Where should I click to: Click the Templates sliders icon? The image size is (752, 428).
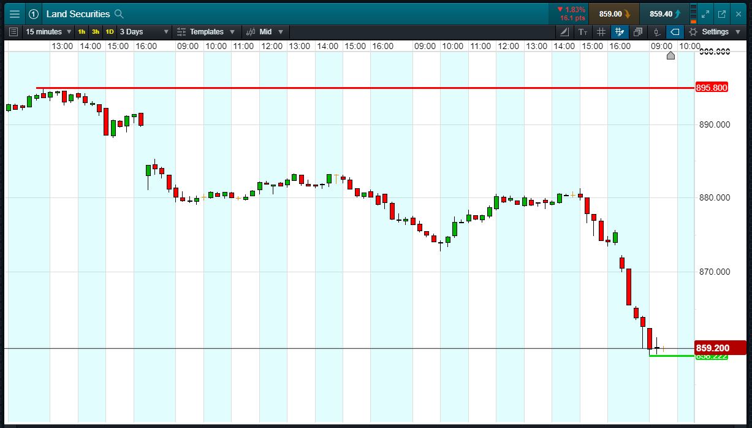tap(181, 32)
